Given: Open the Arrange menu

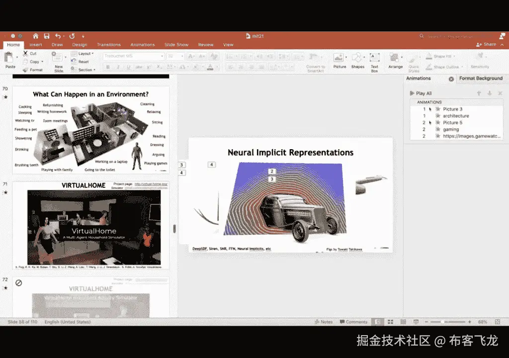Looking at the screenshot, I should (395, 61).
